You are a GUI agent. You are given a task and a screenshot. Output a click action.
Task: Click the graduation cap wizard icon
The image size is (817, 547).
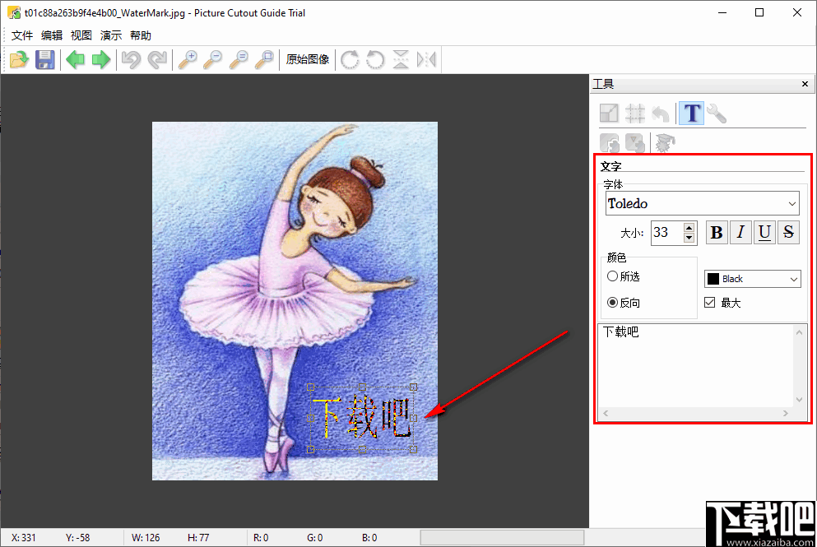click(x=666, y=142)
